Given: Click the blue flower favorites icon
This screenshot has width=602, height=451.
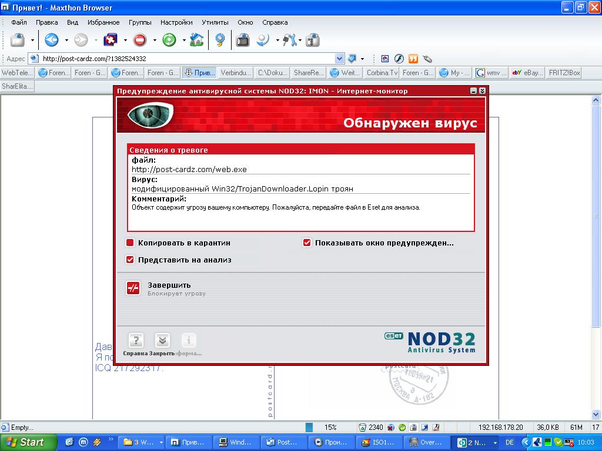Looking at the screenshot, I should tap(220, 40).
